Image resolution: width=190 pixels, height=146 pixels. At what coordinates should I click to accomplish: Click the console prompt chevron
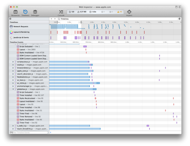point(51,132)
